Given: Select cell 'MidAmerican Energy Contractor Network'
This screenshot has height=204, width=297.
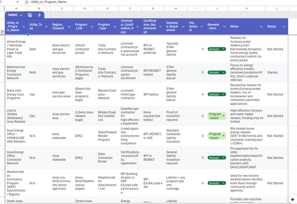Looking at the screenshot, I should coord(16,72).
